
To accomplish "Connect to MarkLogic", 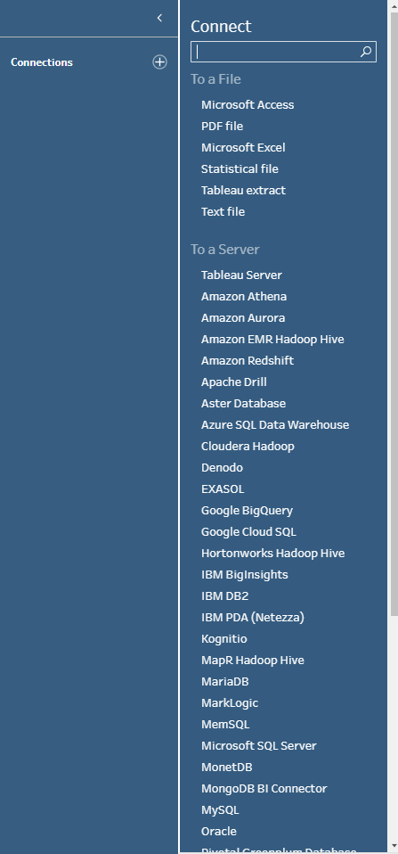I will (230, 702).
